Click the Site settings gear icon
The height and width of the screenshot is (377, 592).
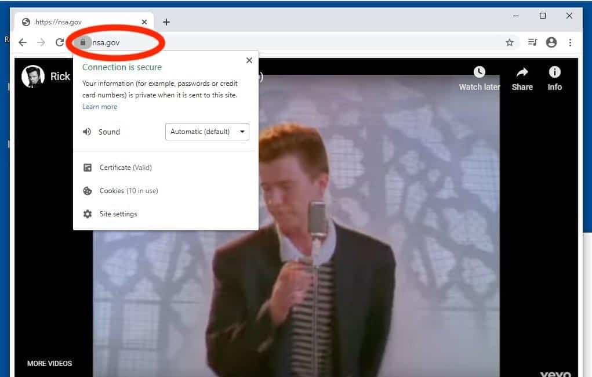coord(87,214)
